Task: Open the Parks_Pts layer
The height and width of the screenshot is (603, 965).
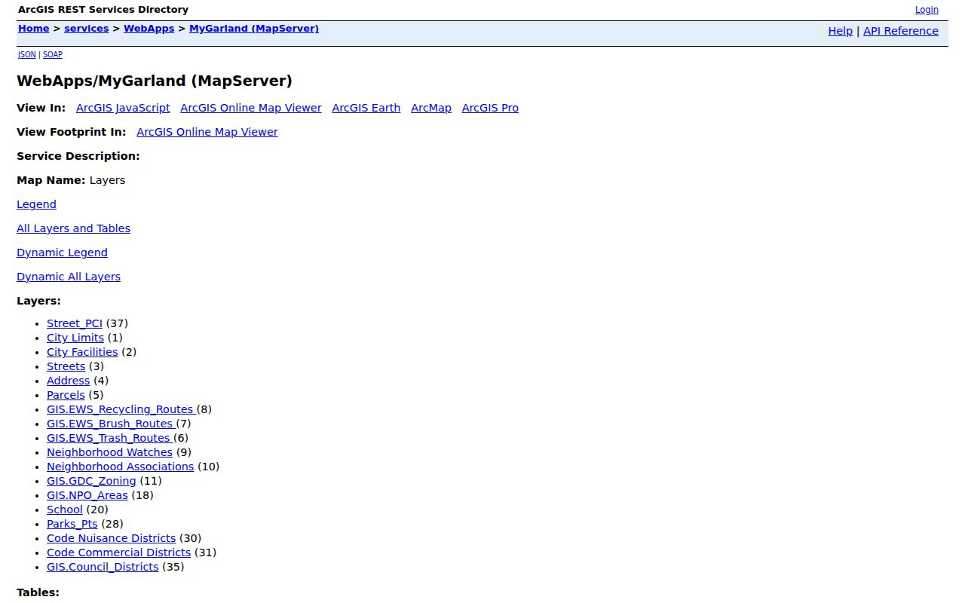Action: (72, 524)
